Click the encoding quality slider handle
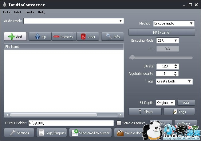201x141 pixels. click(132, 58)
